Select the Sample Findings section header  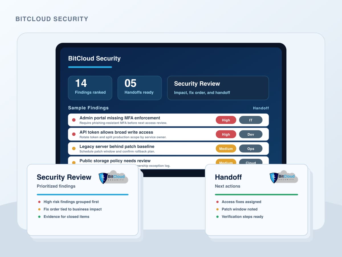(x=88, y=108)
